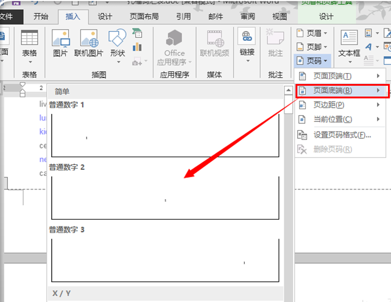Select 页面底端 menu entry
This screenshot has height=302, width=391.
[340, 91]
